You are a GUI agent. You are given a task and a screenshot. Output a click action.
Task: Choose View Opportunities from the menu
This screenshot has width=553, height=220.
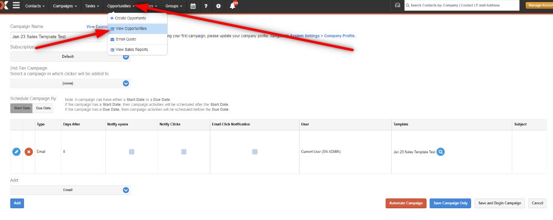(x=137, y=28)
